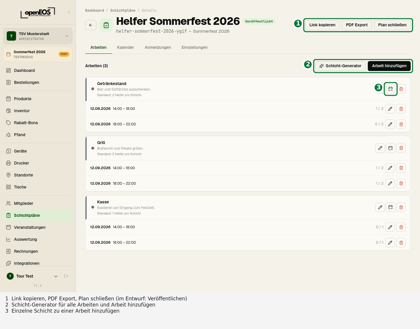Add a shift to the Kasse job

click(391, 207)
